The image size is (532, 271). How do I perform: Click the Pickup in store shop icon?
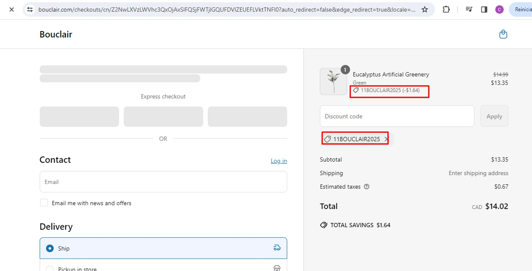point(277,269)
